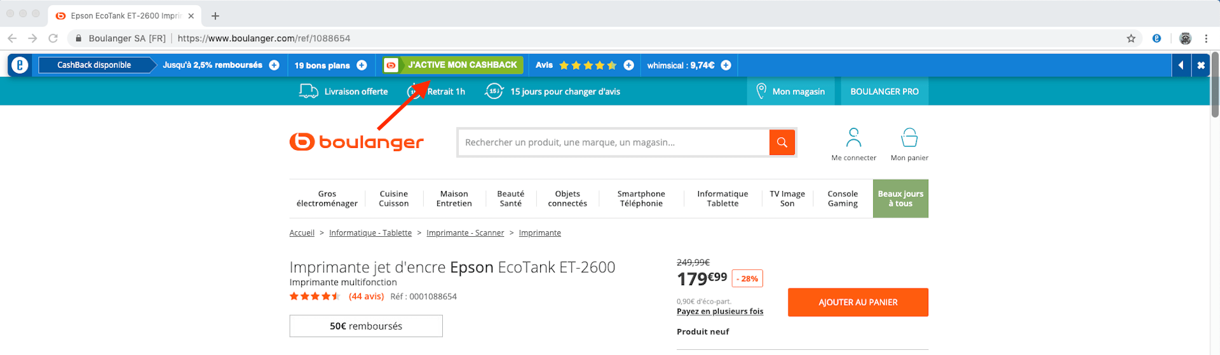Open Mon panier basket icon
This screenshot has width=1220, height=355.
point(909,137)
